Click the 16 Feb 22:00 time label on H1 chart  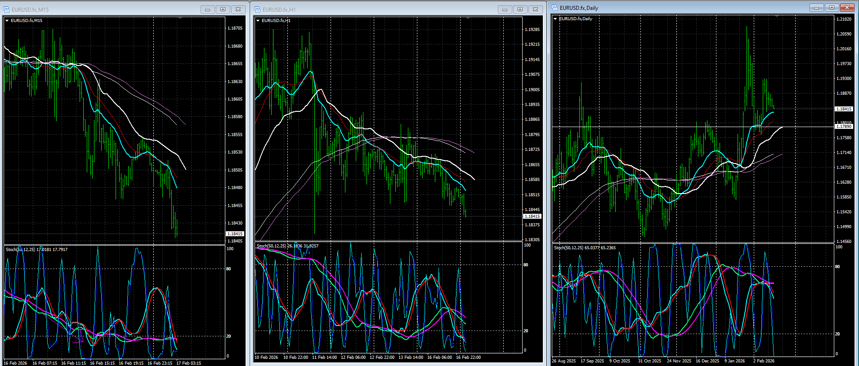point(469,357)
